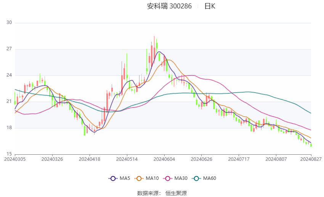324x197 pixels.
Task: Click y-axis value 27
Action: tap(9, 49)
